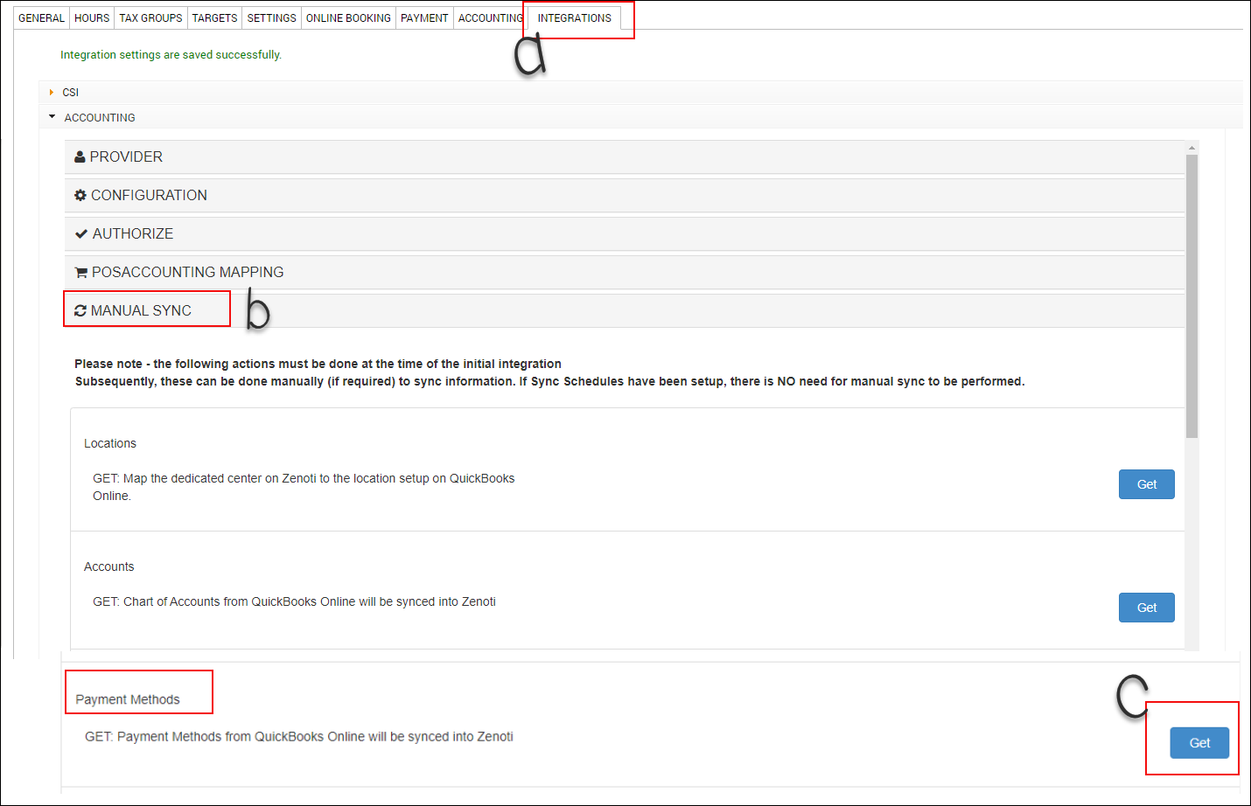Click the 'Locations' heading text

pos(110,443)
